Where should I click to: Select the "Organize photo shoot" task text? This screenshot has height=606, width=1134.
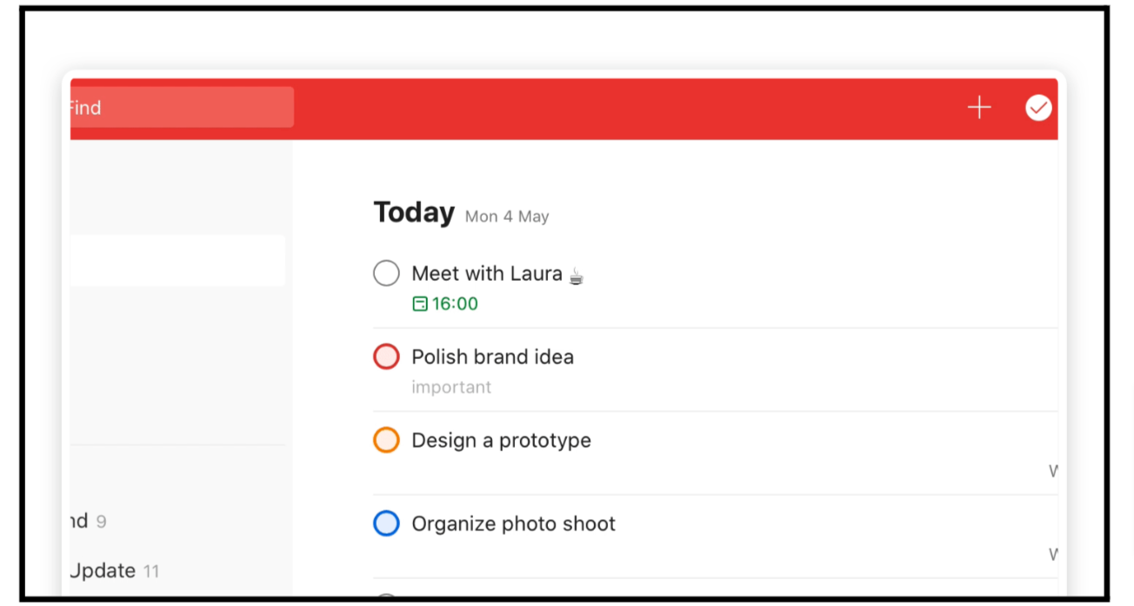(x=513, y=523)
